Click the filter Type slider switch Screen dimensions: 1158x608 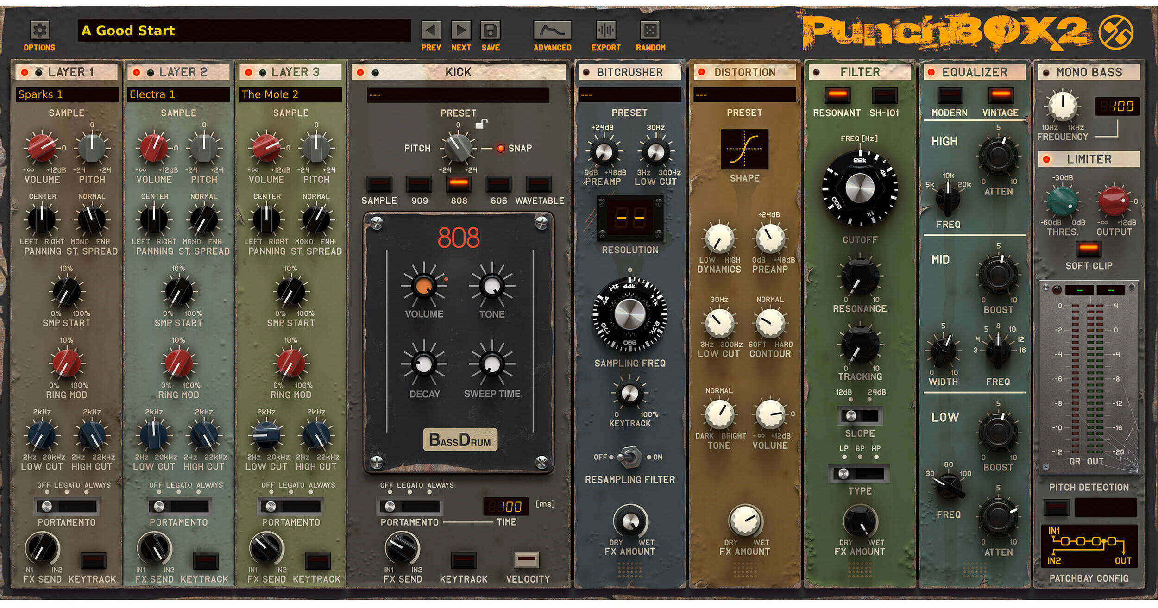click(859, 473)
